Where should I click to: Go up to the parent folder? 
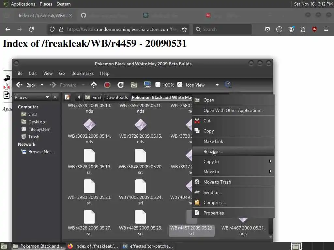click(94, 85)
